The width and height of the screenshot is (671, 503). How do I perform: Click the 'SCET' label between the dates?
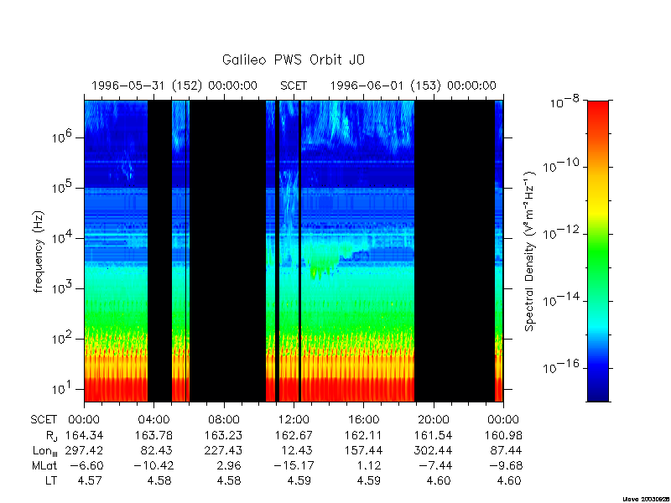pyautogui.click(x=294, y=86)
